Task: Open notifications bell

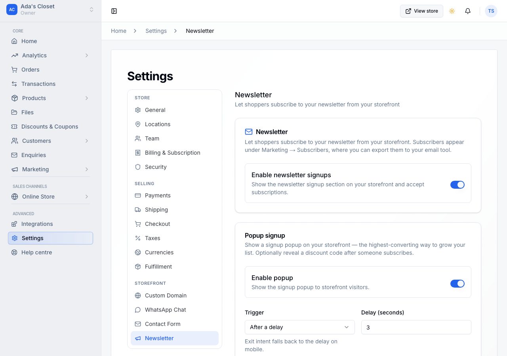Action: [x=468, y=11]
